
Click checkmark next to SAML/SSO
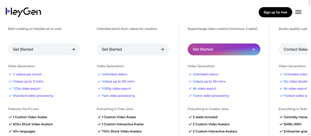tap(281, 124)
